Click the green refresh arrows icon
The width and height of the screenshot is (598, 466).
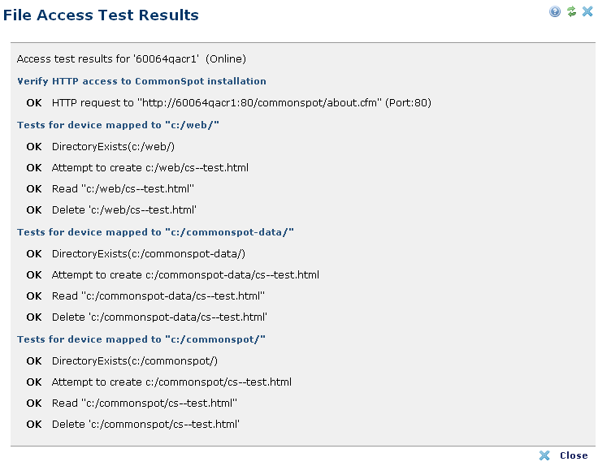click(571, 11)
